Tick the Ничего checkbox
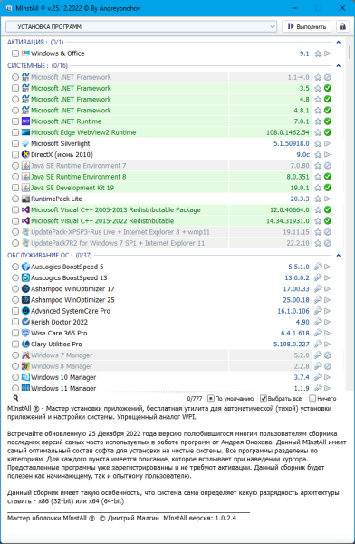This screenshot has width=355, height=544. 312,398
